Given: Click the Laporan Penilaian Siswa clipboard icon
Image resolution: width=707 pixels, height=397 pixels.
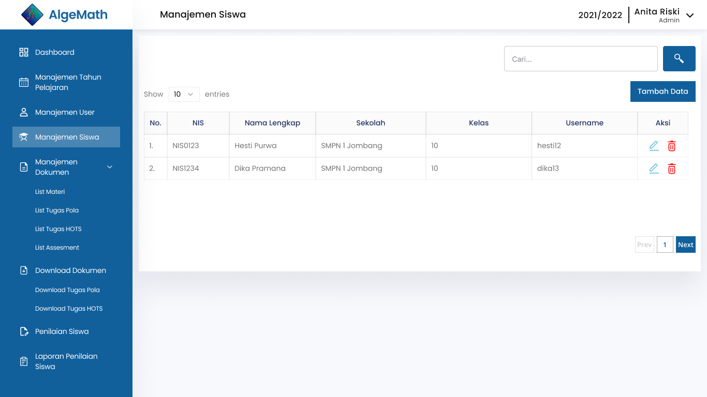Looking at the screenshot, I should click(24, 361).
